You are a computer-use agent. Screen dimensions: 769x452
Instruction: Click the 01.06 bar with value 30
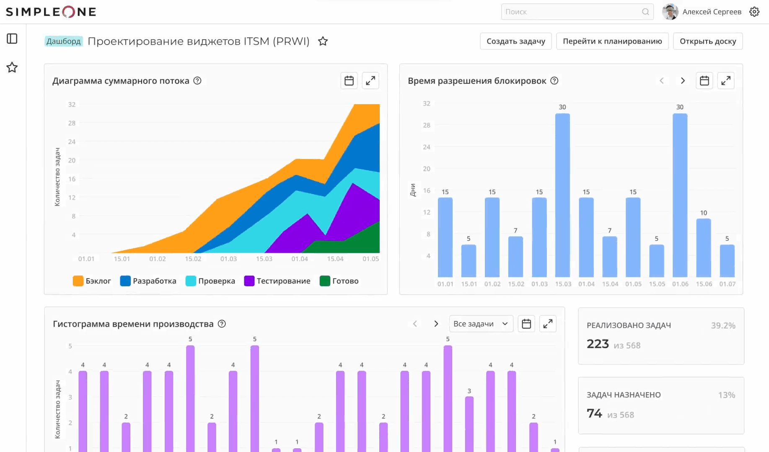pos(680,195)
